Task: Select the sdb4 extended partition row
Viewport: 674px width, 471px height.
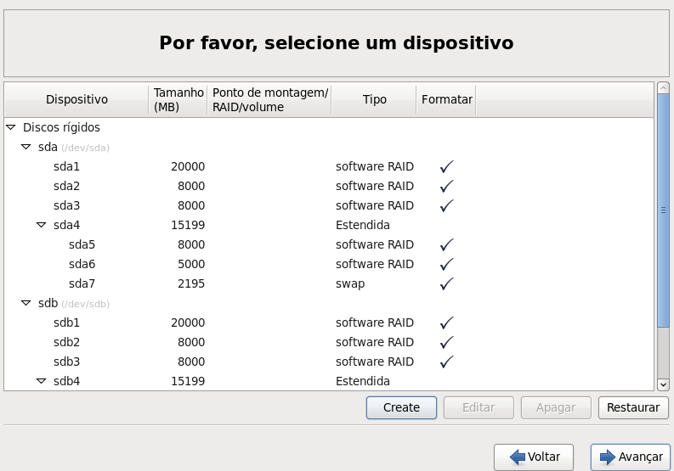Action: point(329,381)
